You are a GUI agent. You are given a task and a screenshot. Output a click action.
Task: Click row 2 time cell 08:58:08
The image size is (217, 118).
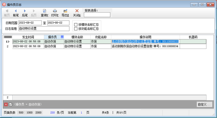[28, 46]
